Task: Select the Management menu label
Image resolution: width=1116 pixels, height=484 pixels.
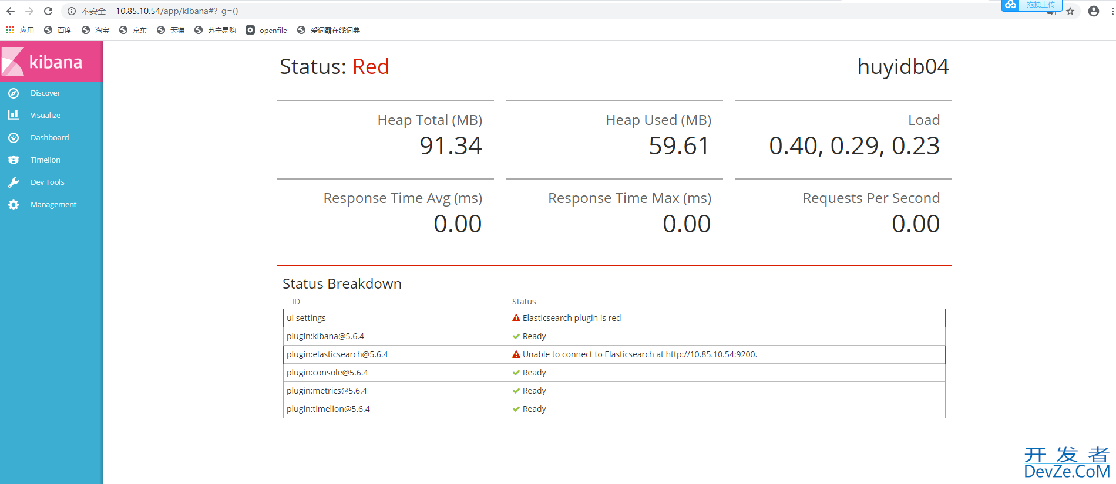Action: (x=53, y=205)
